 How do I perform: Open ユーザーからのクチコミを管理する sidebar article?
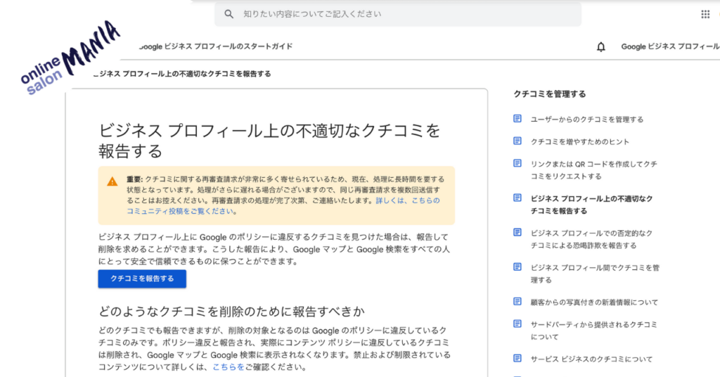tap(587, 120)
